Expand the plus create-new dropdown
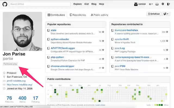 [x=151, y=4]
